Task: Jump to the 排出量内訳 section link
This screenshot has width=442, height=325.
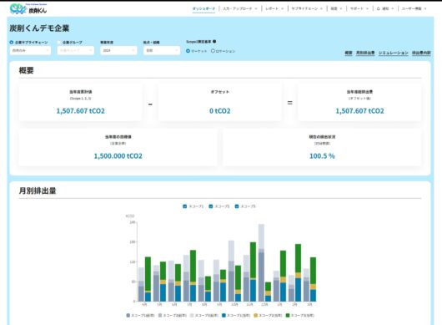Action: [421, 53]
